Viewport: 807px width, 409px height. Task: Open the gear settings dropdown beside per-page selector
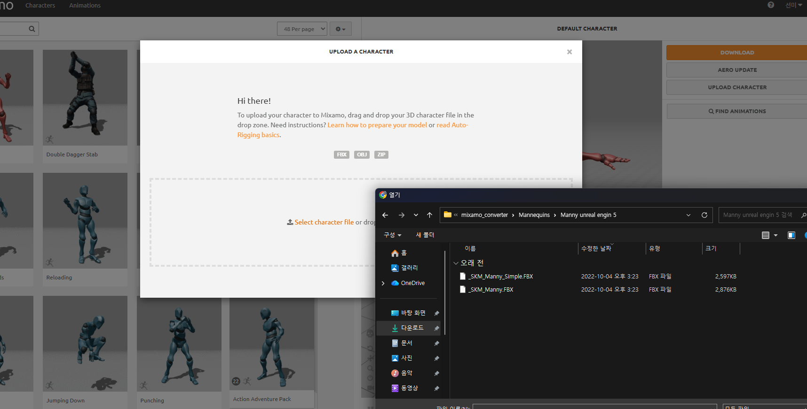click(340, 29)
